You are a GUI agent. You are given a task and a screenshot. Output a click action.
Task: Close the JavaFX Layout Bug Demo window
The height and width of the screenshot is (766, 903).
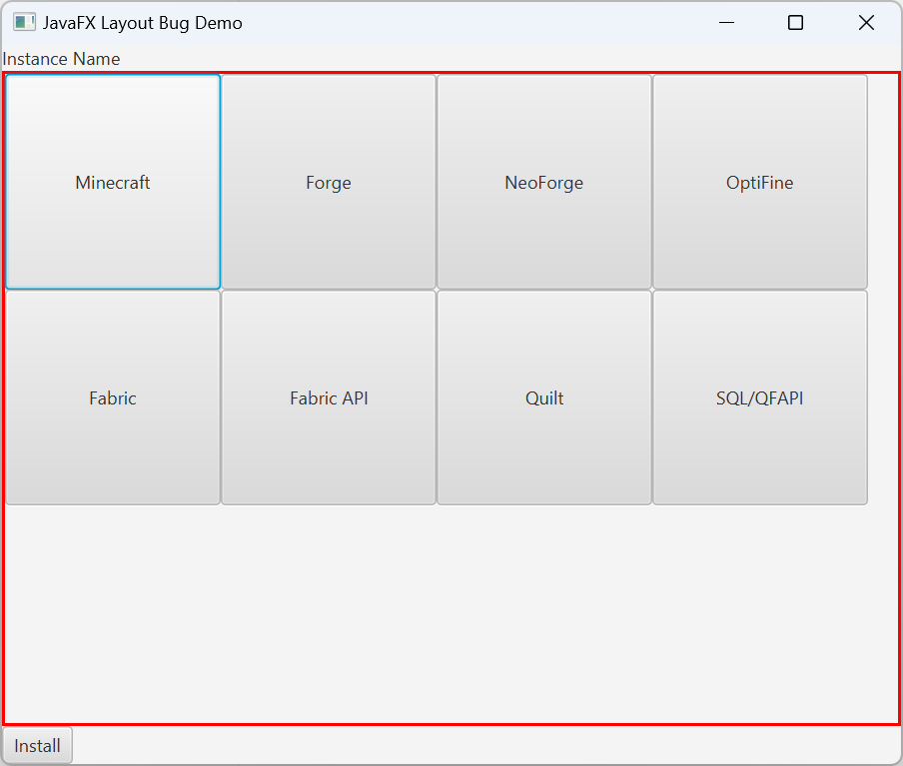pyautogui.click(x=866, y=22)
